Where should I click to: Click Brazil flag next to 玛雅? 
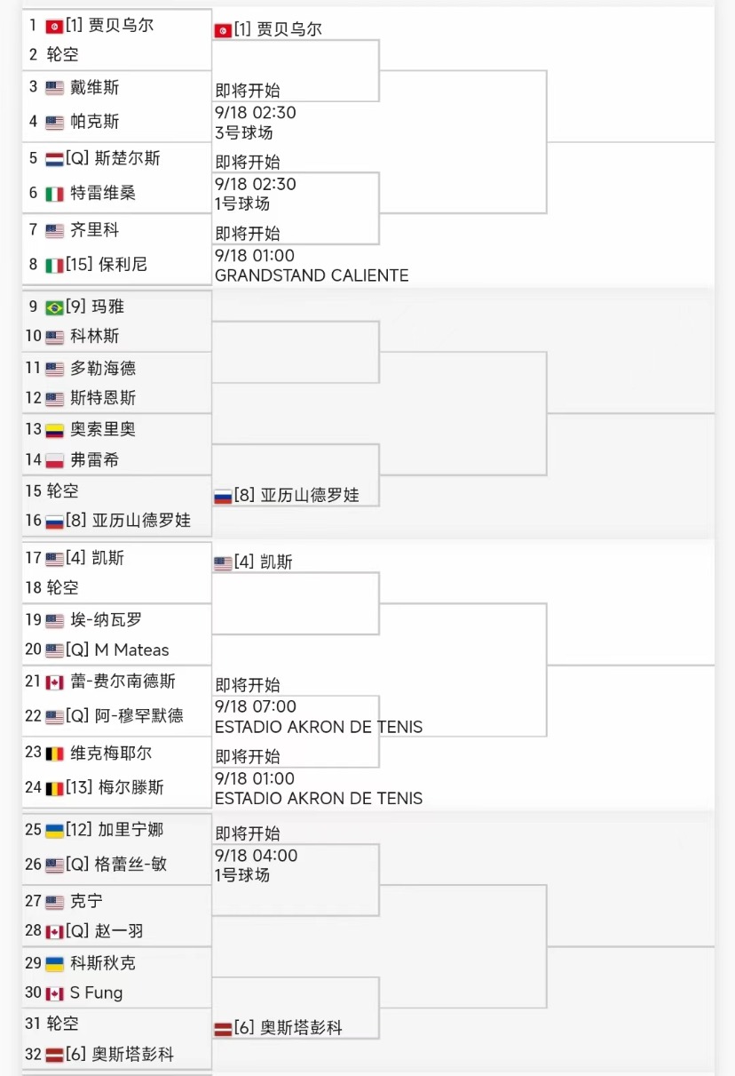point(54,307)
